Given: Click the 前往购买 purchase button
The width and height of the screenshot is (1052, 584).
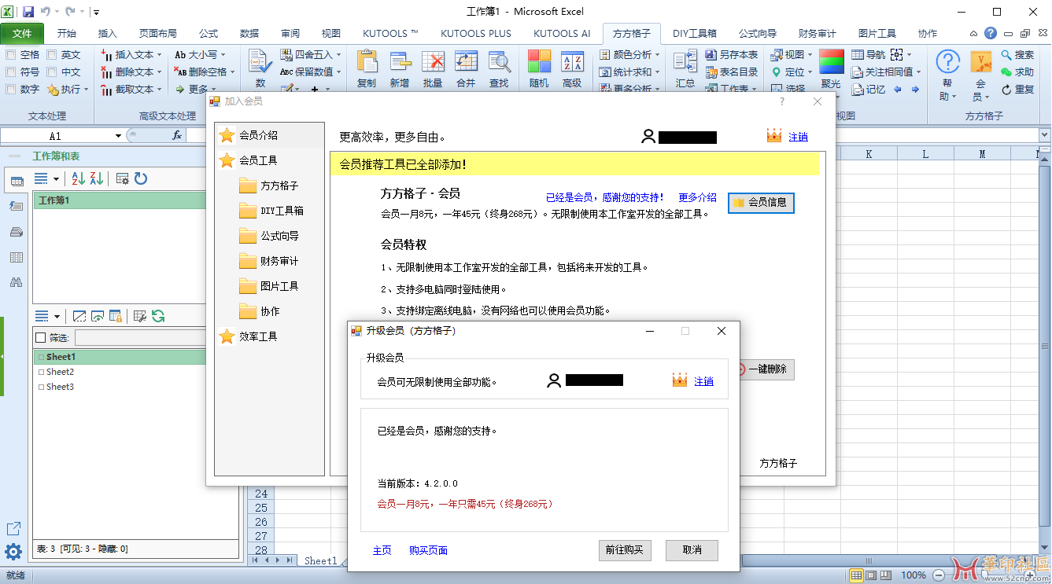Looking at the screenshot, I should [625, 550].
